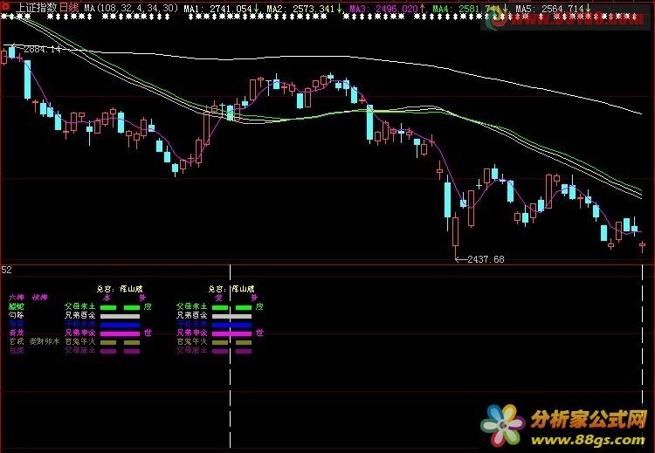
Task: Select the 上证指数 chart title
Action: coord(37,8)
